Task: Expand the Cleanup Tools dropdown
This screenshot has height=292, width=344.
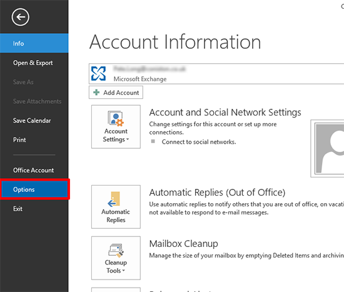Action: (116, 258)
